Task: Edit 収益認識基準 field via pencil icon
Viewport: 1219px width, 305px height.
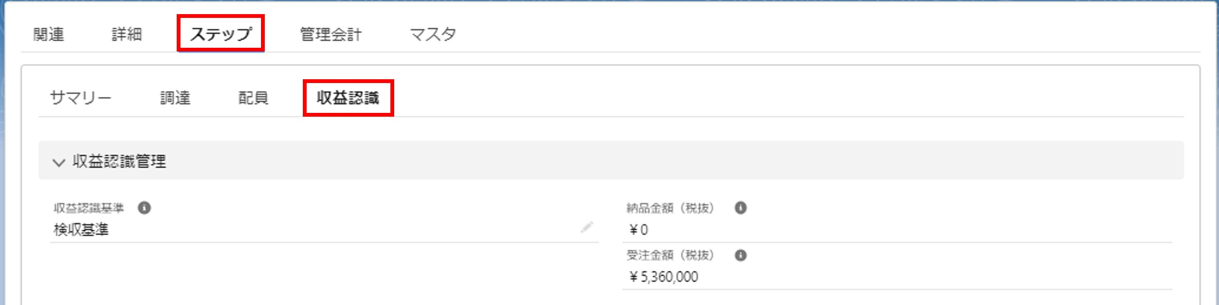Action: coord(587,227)
